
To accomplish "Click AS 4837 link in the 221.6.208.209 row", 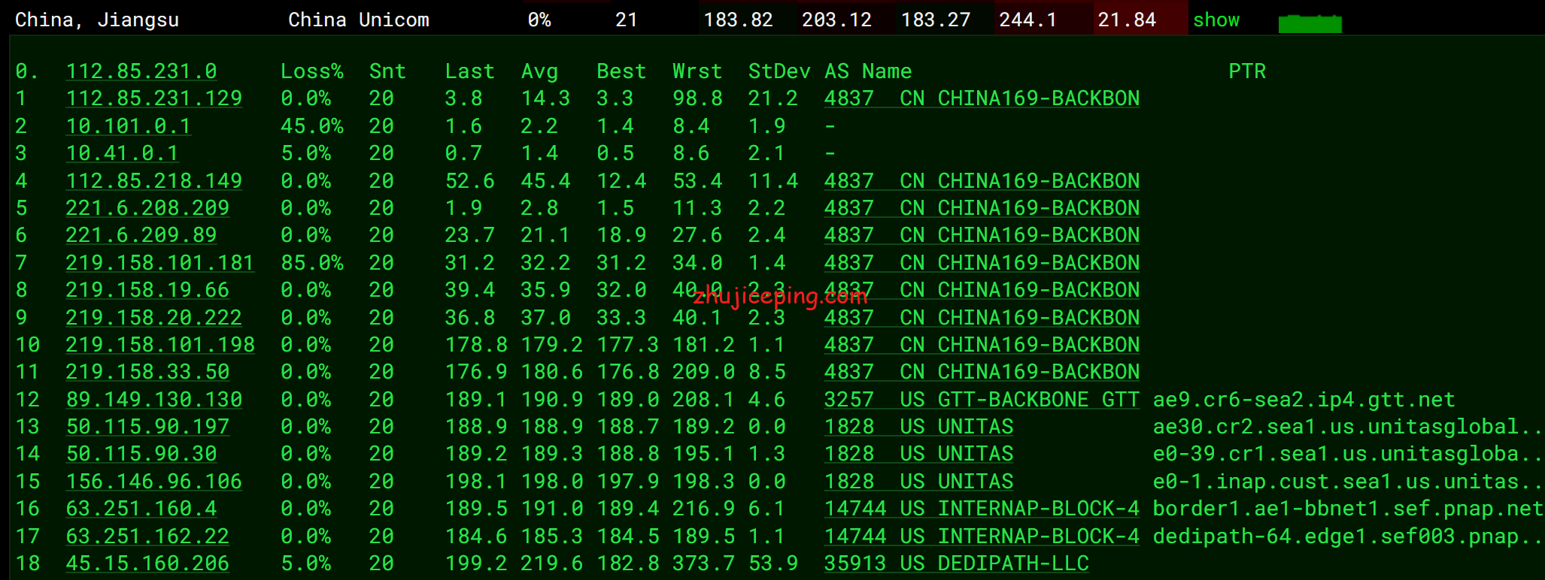I will point(982,208).
